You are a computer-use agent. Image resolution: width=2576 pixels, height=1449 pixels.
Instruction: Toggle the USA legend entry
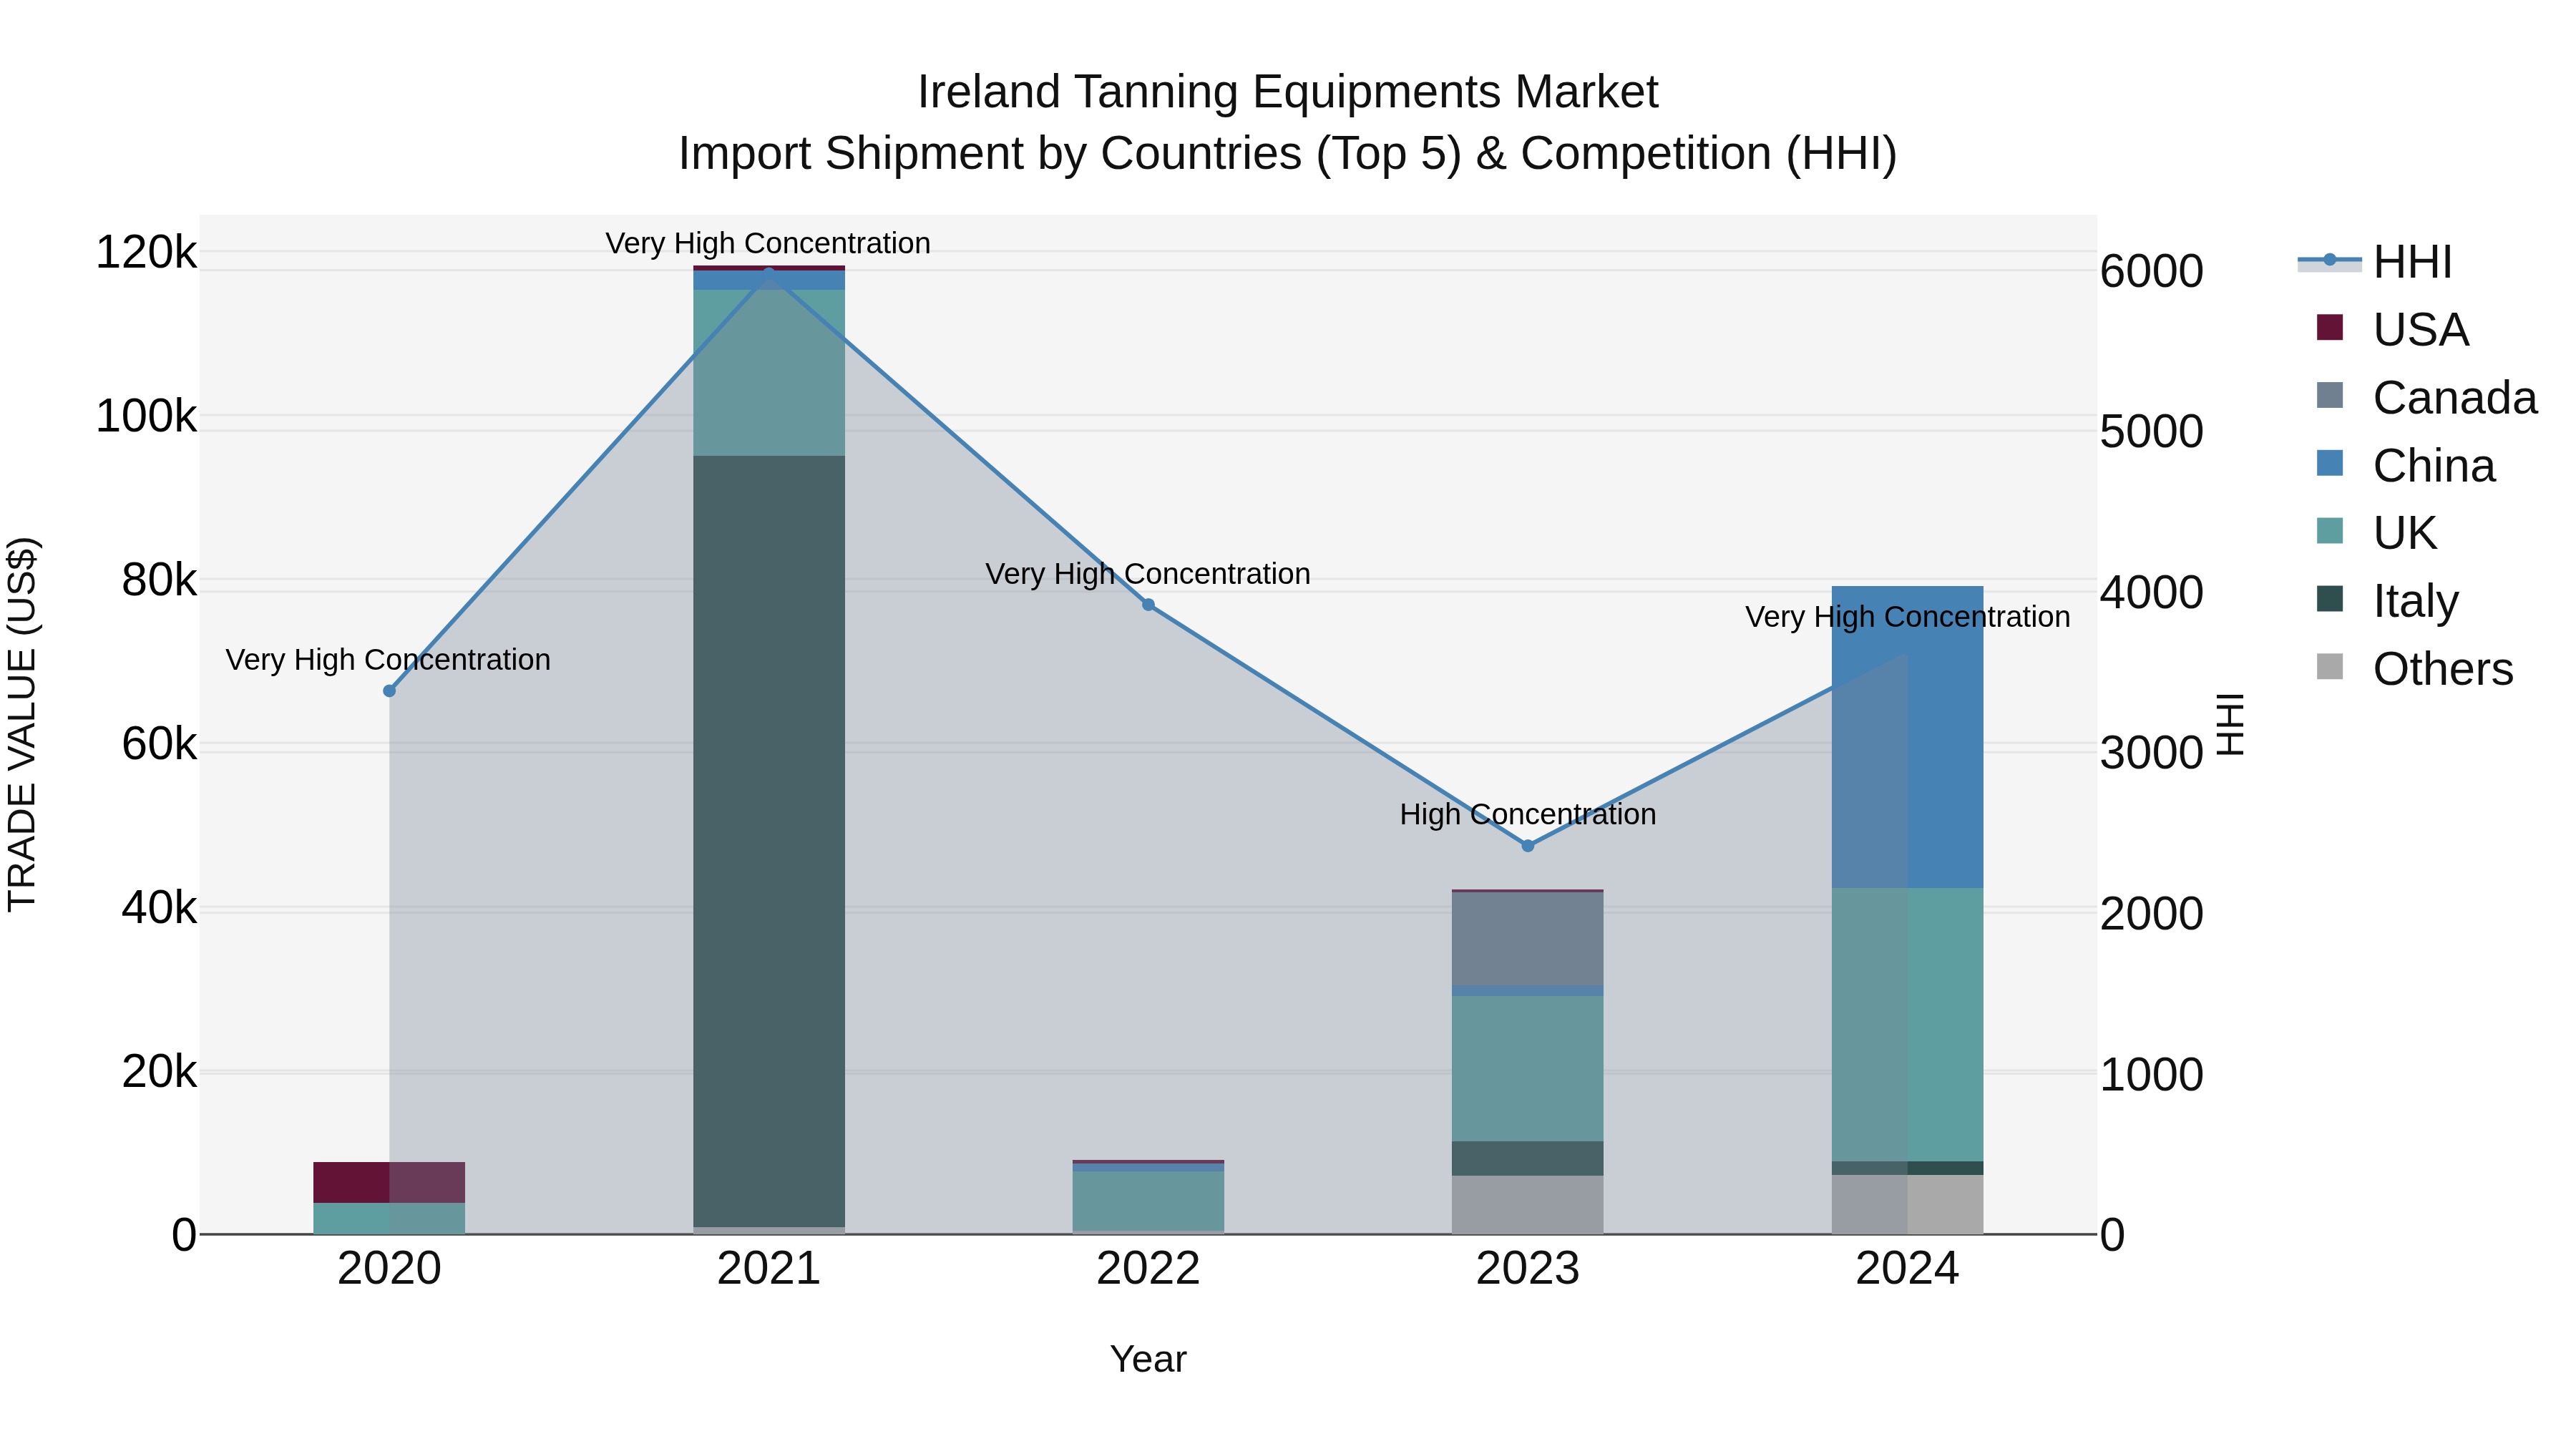[x=2392, y=329]
